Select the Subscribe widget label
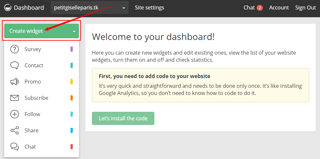320x159 pixels. pyautogui.click(x=36, y=98)
